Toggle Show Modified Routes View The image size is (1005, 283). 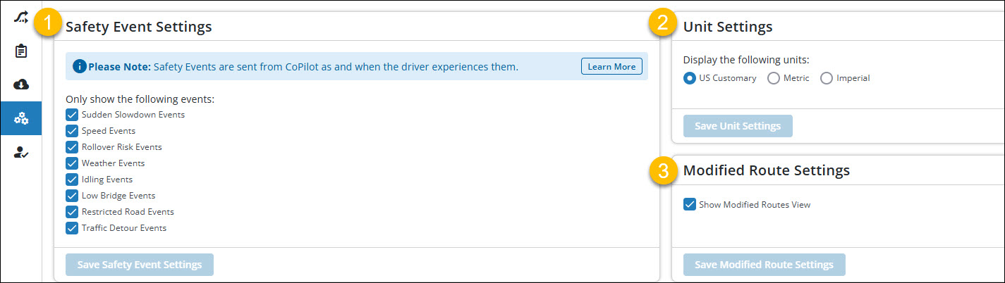click(x=690, y=205)
